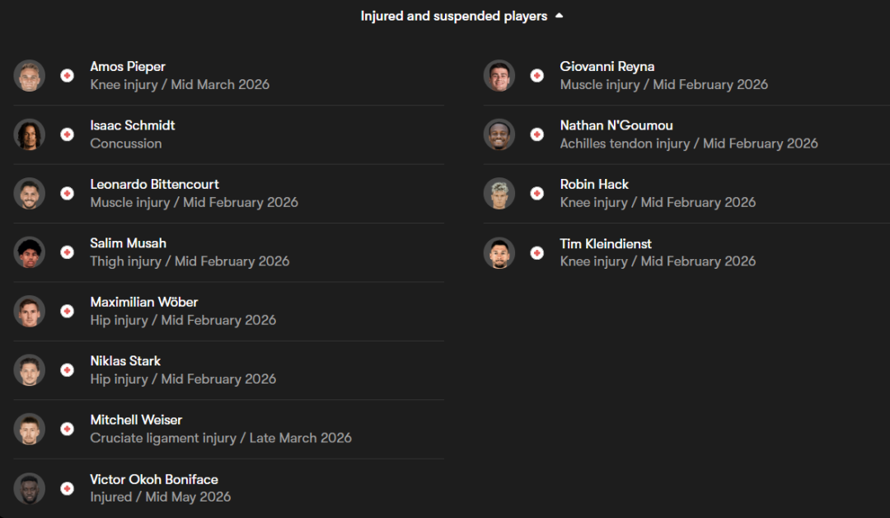Click Salim Musah's profile picture
890x518 pixels.
(30, 252)
